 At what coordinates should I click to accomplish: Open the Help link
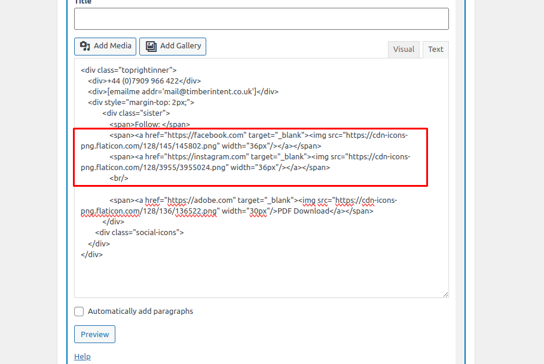[82, 356]
